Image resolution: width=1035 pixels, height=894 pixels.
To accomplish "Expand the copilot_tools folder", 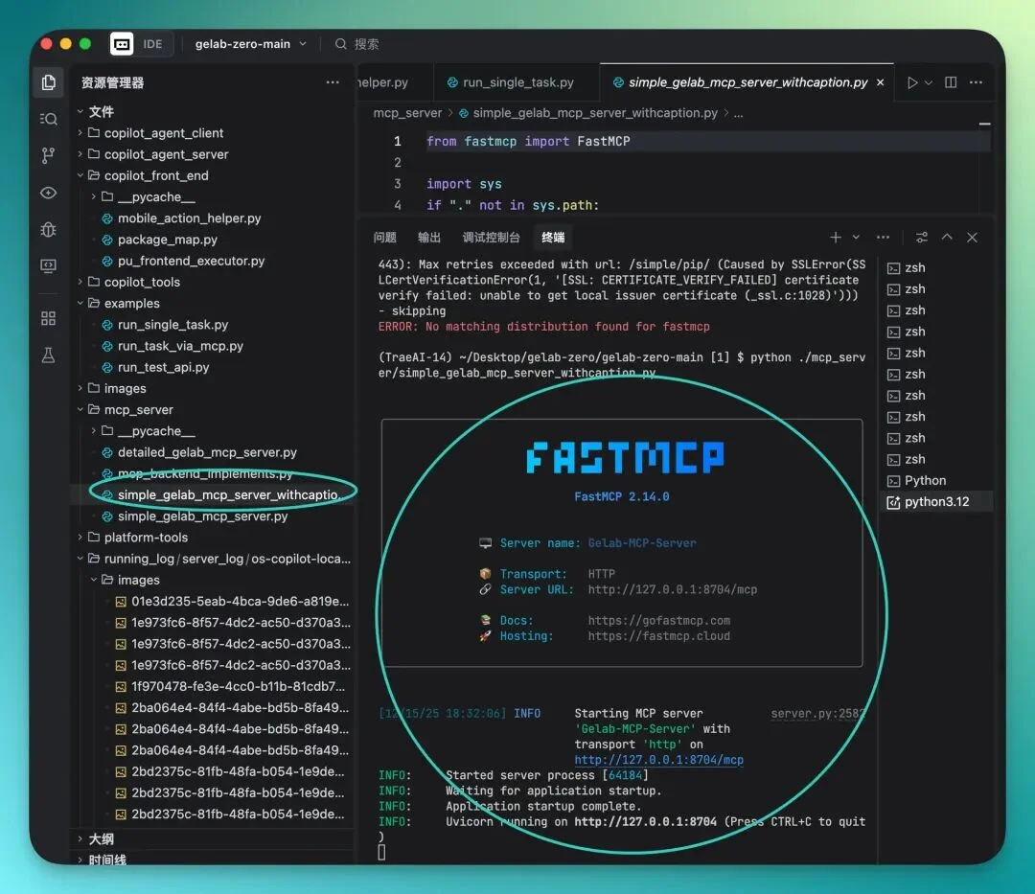I will pyautogui.click(x=142, y=282).
